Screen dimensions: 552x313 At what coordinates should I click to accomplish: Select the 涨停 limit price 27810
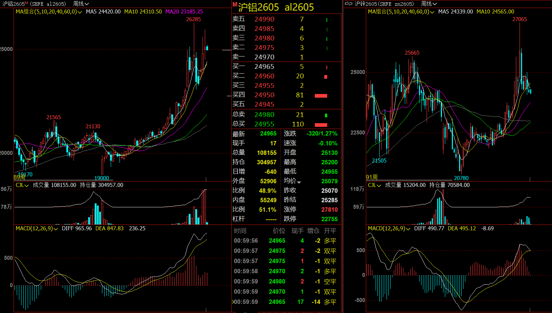[329, 210]
